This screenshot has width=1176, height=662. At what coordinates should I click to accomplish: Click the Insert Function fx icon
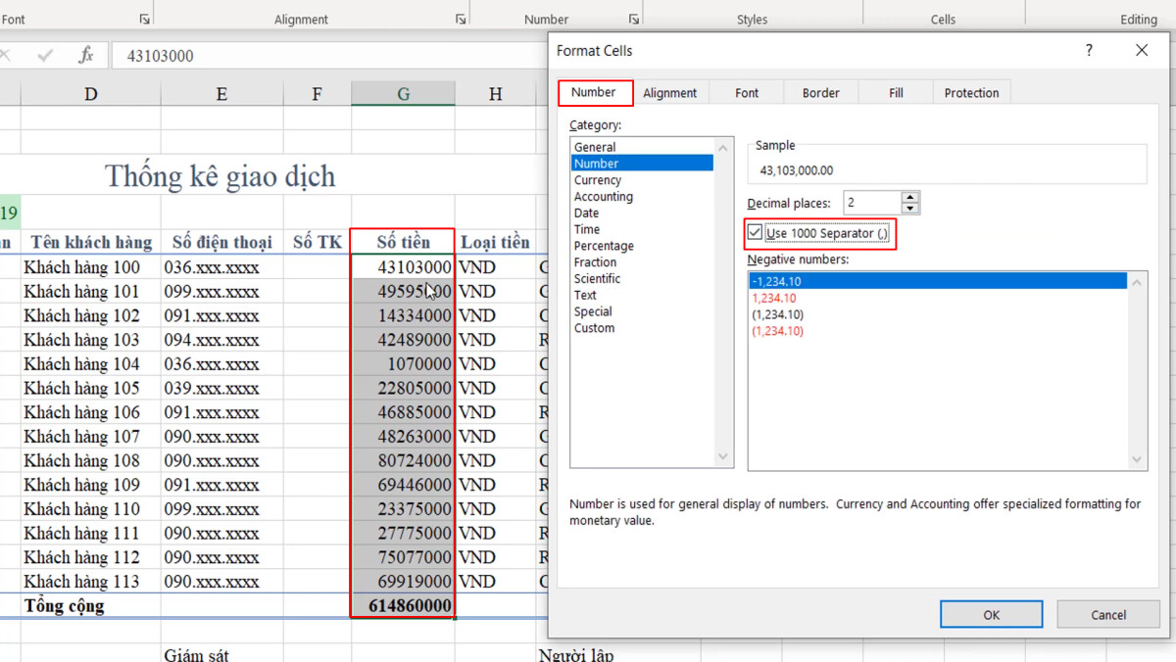point(86,56)
